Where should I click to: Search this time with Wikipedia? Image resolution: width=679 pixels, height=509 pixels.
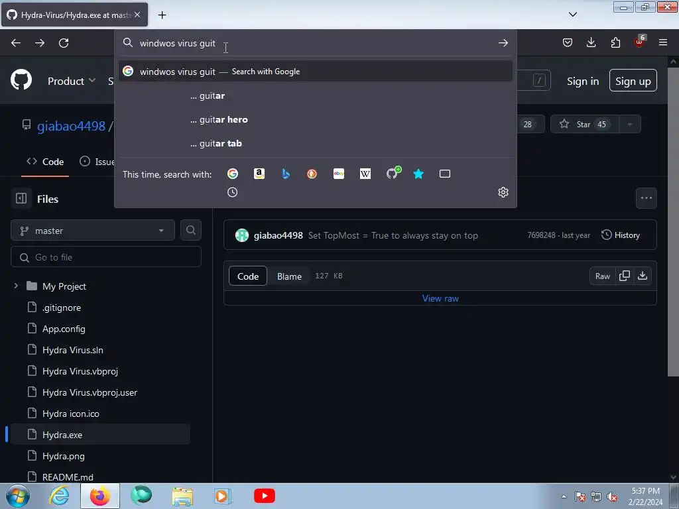[x=365, y=174]
